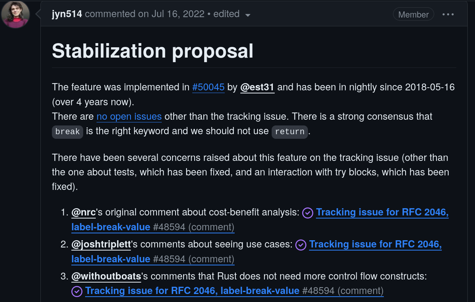
Task: Click jyn514's profile avatar
Action: click(x=16, y=14)
